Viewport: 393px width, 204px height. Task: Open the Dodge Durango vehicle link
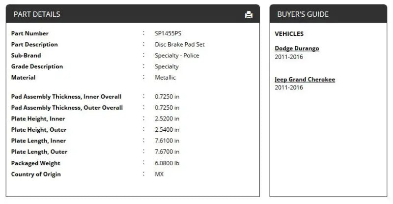pyautogui.click(x=297, y=48)
